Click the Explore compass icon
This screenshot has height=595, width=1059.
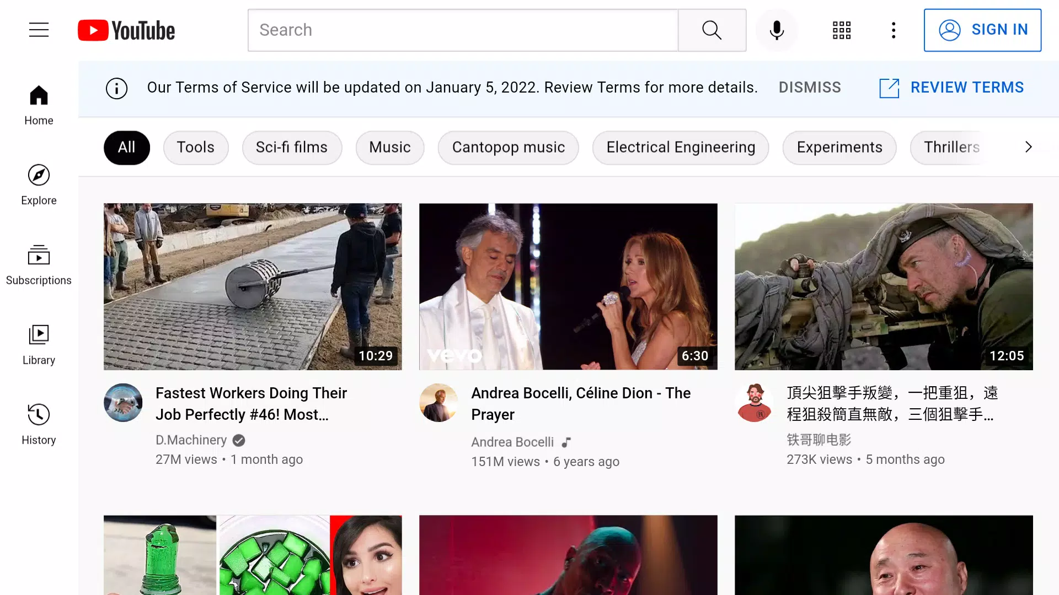[39, 174]
